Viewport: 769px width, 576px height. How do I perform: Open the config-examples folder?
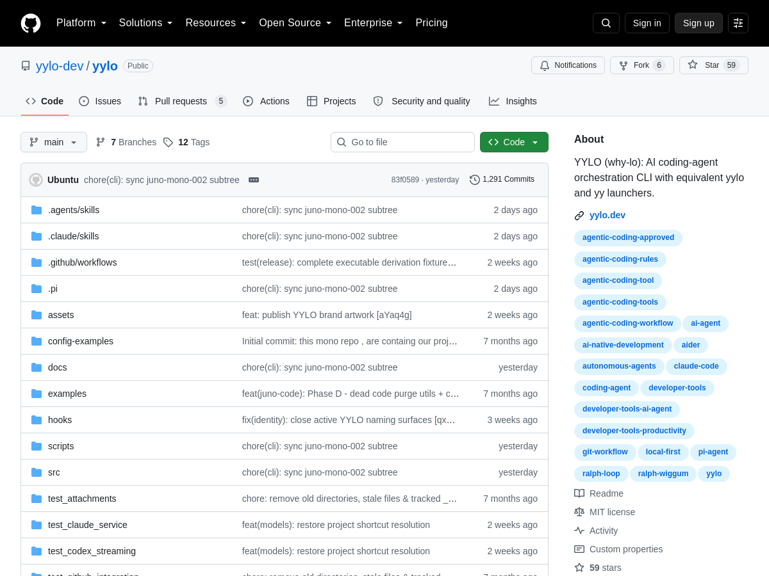(x=81, y=341)
